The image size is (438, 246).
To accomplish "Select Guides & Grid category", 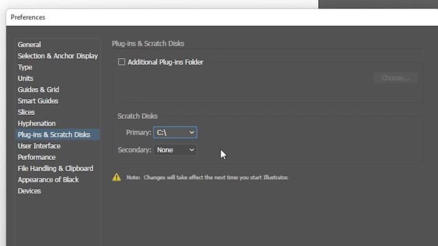I will pos(38,90).
